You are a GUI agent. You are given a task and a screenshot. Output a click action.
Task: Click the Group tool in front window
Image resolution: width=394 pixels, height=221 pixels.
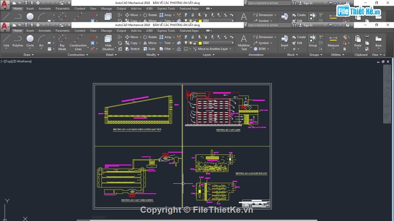pyautogui.click(x=313, y=41)
